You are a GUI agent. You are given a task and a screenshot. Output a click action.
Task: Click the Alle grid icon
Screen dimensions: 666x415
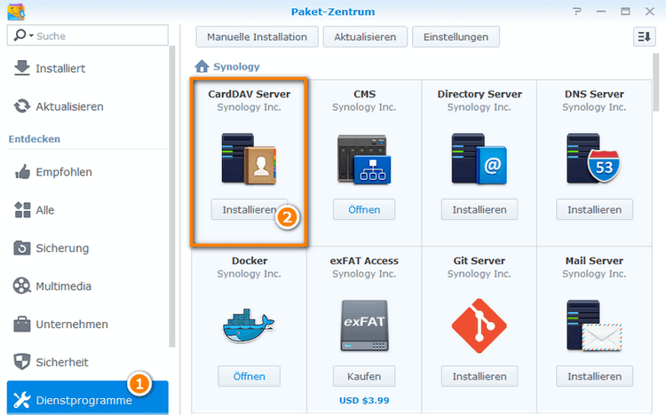coord(22,209)
